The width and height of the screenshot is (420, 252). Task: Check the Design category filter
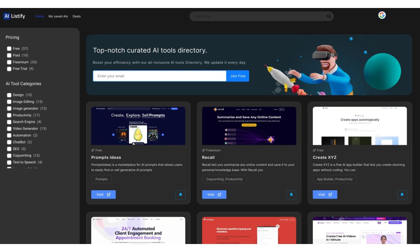click(x=9, y=95)
